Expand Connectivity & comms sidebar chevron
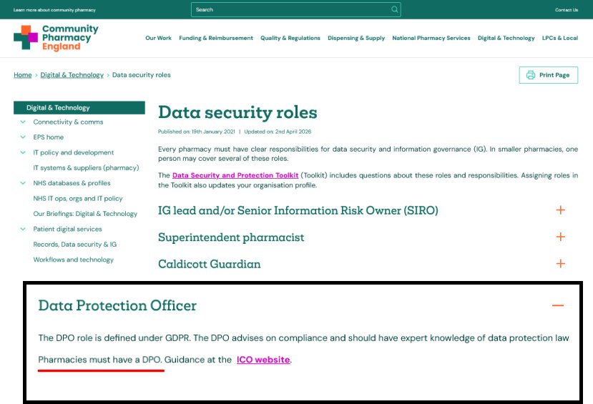593x404 pixels. (x=23, y=122)
